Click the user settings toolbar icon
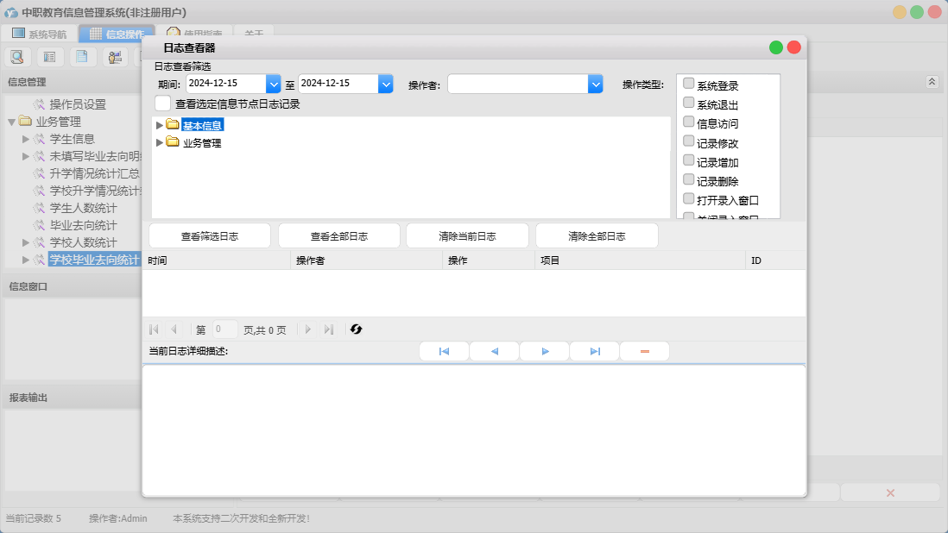The height and width of the screenshot is (533, 948). [x=114, y=57]
